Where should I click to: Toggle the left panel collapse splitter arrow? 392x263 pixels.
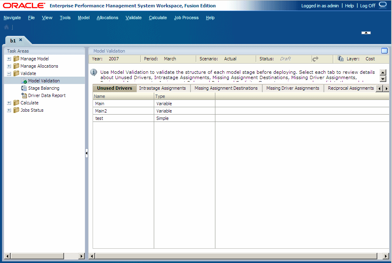pyautogui.click(x=86, y=153)
